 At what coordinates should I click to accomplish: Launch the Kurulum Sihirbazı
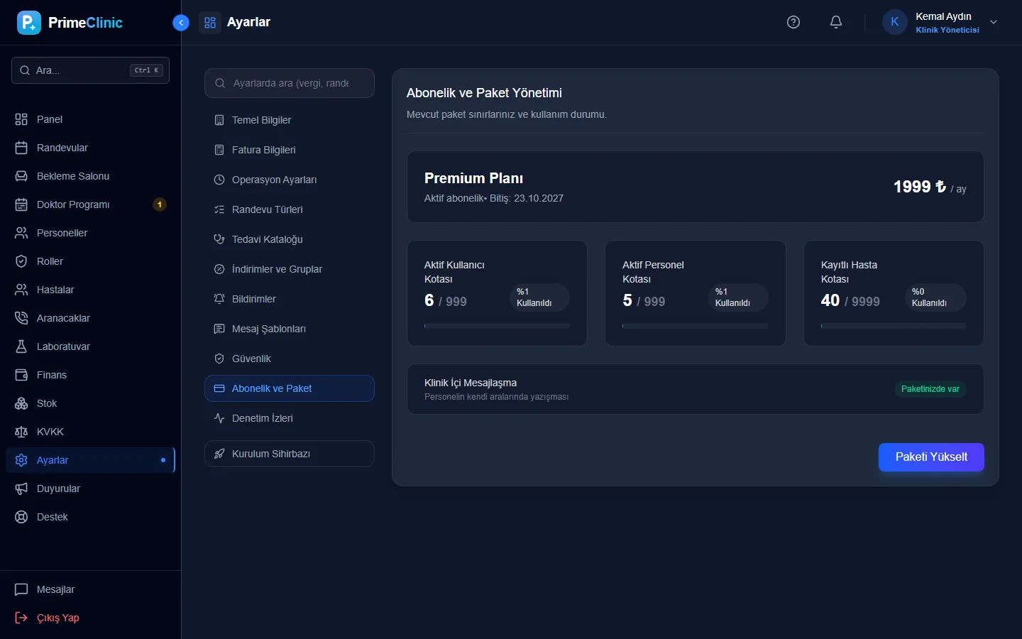[x=290, y=454]
